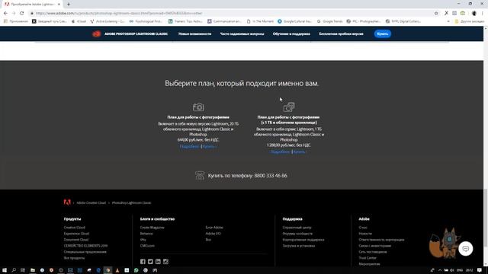
Task: Open the Обучение и поддержка menu item
Action: [x=291, y=33]
